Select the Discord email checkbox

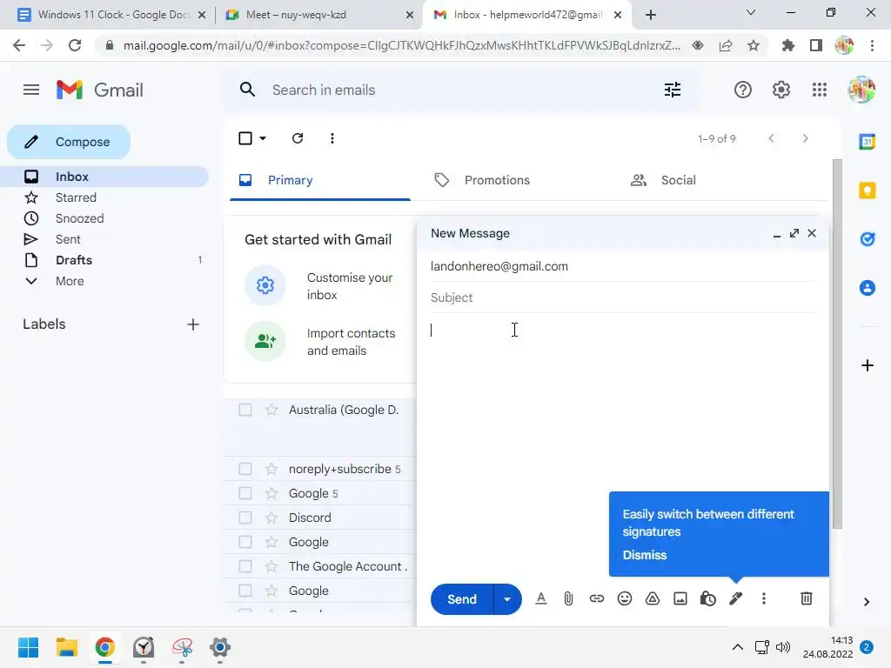click(245, 518)
